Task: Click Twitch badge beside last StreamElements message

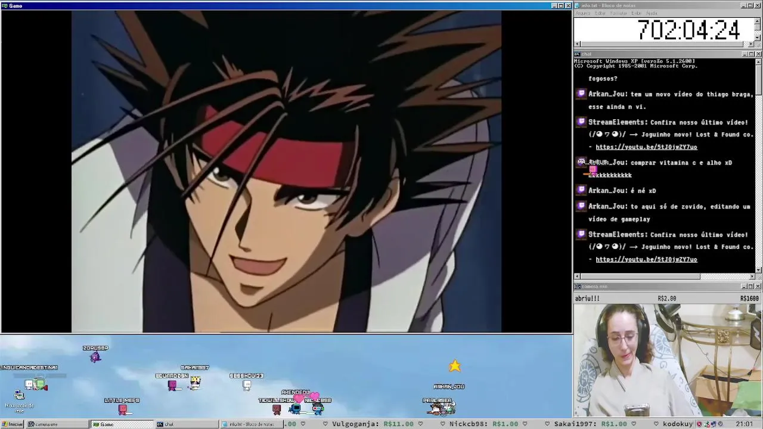Action: coord(581,234)
